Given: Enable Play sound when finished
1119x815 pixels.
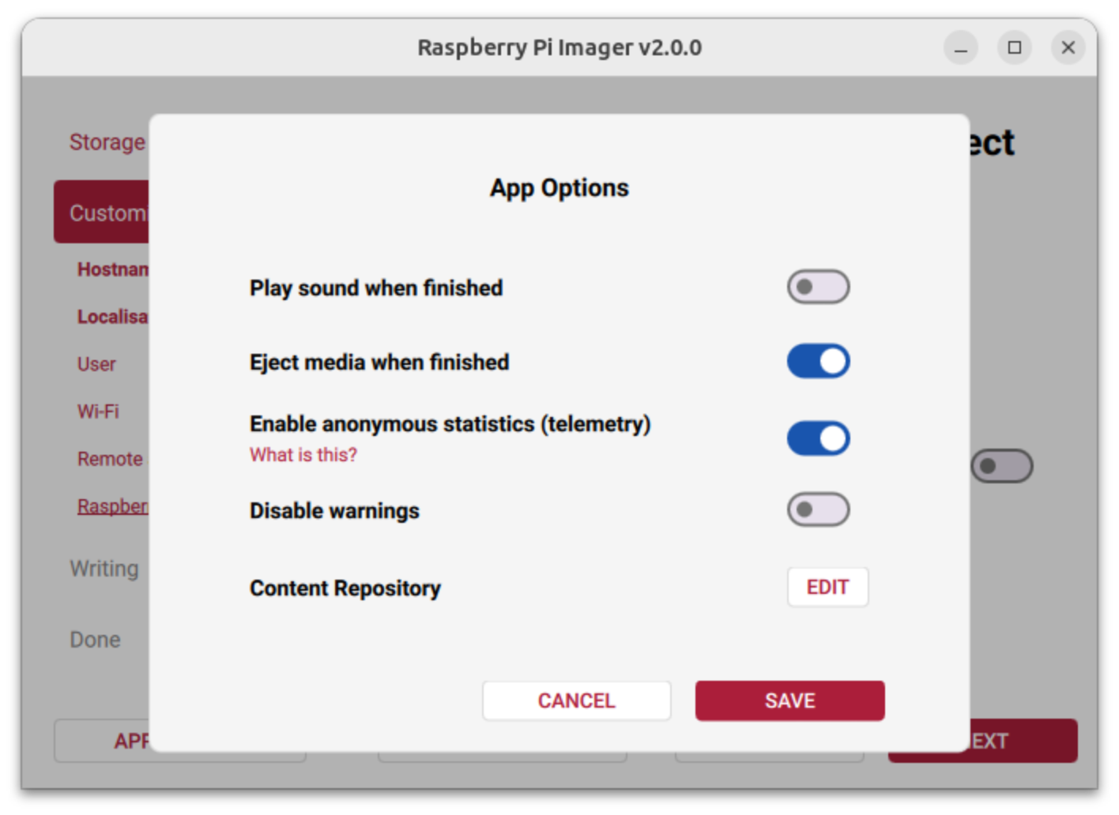Looking at the screenshot, I should pyautogui.click(x=818, y=287).
